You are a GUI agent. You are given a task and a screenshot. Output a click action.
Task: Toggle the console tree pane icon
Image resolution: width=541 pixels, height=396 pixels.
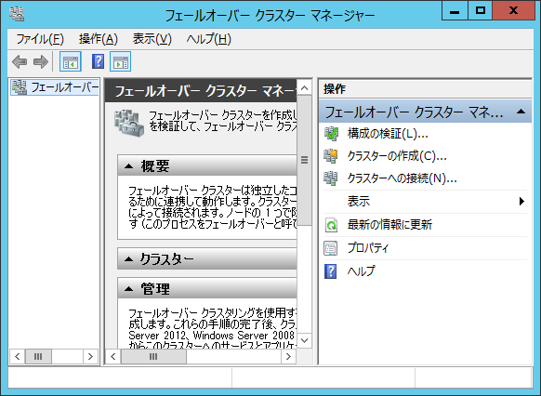pos(71,61)
